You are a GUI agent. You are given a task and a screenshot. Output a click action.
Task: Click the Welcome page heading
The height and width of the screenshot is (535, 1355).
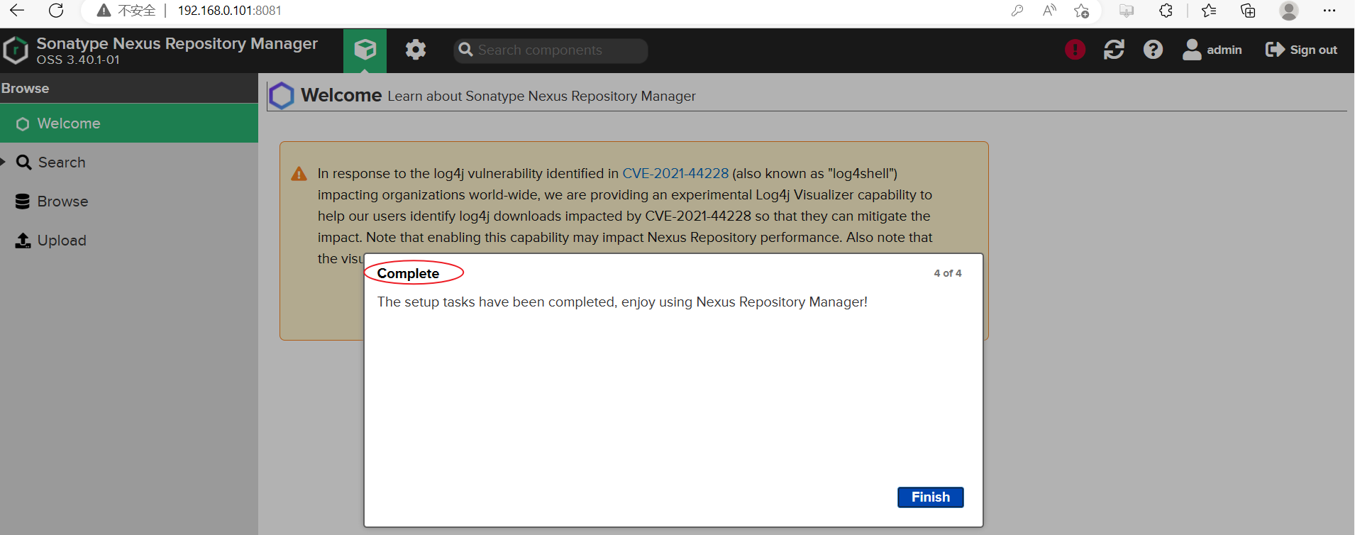point(341,95)
